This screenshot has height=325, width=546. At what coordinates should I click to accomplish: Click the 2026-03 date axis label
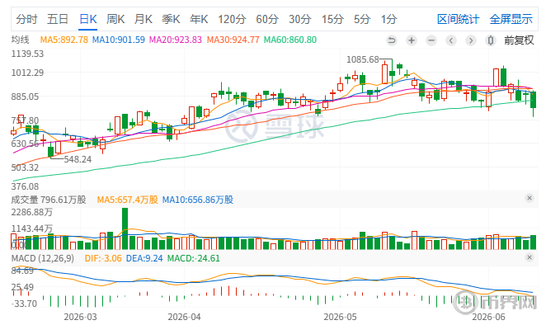[x=80, y=317]
